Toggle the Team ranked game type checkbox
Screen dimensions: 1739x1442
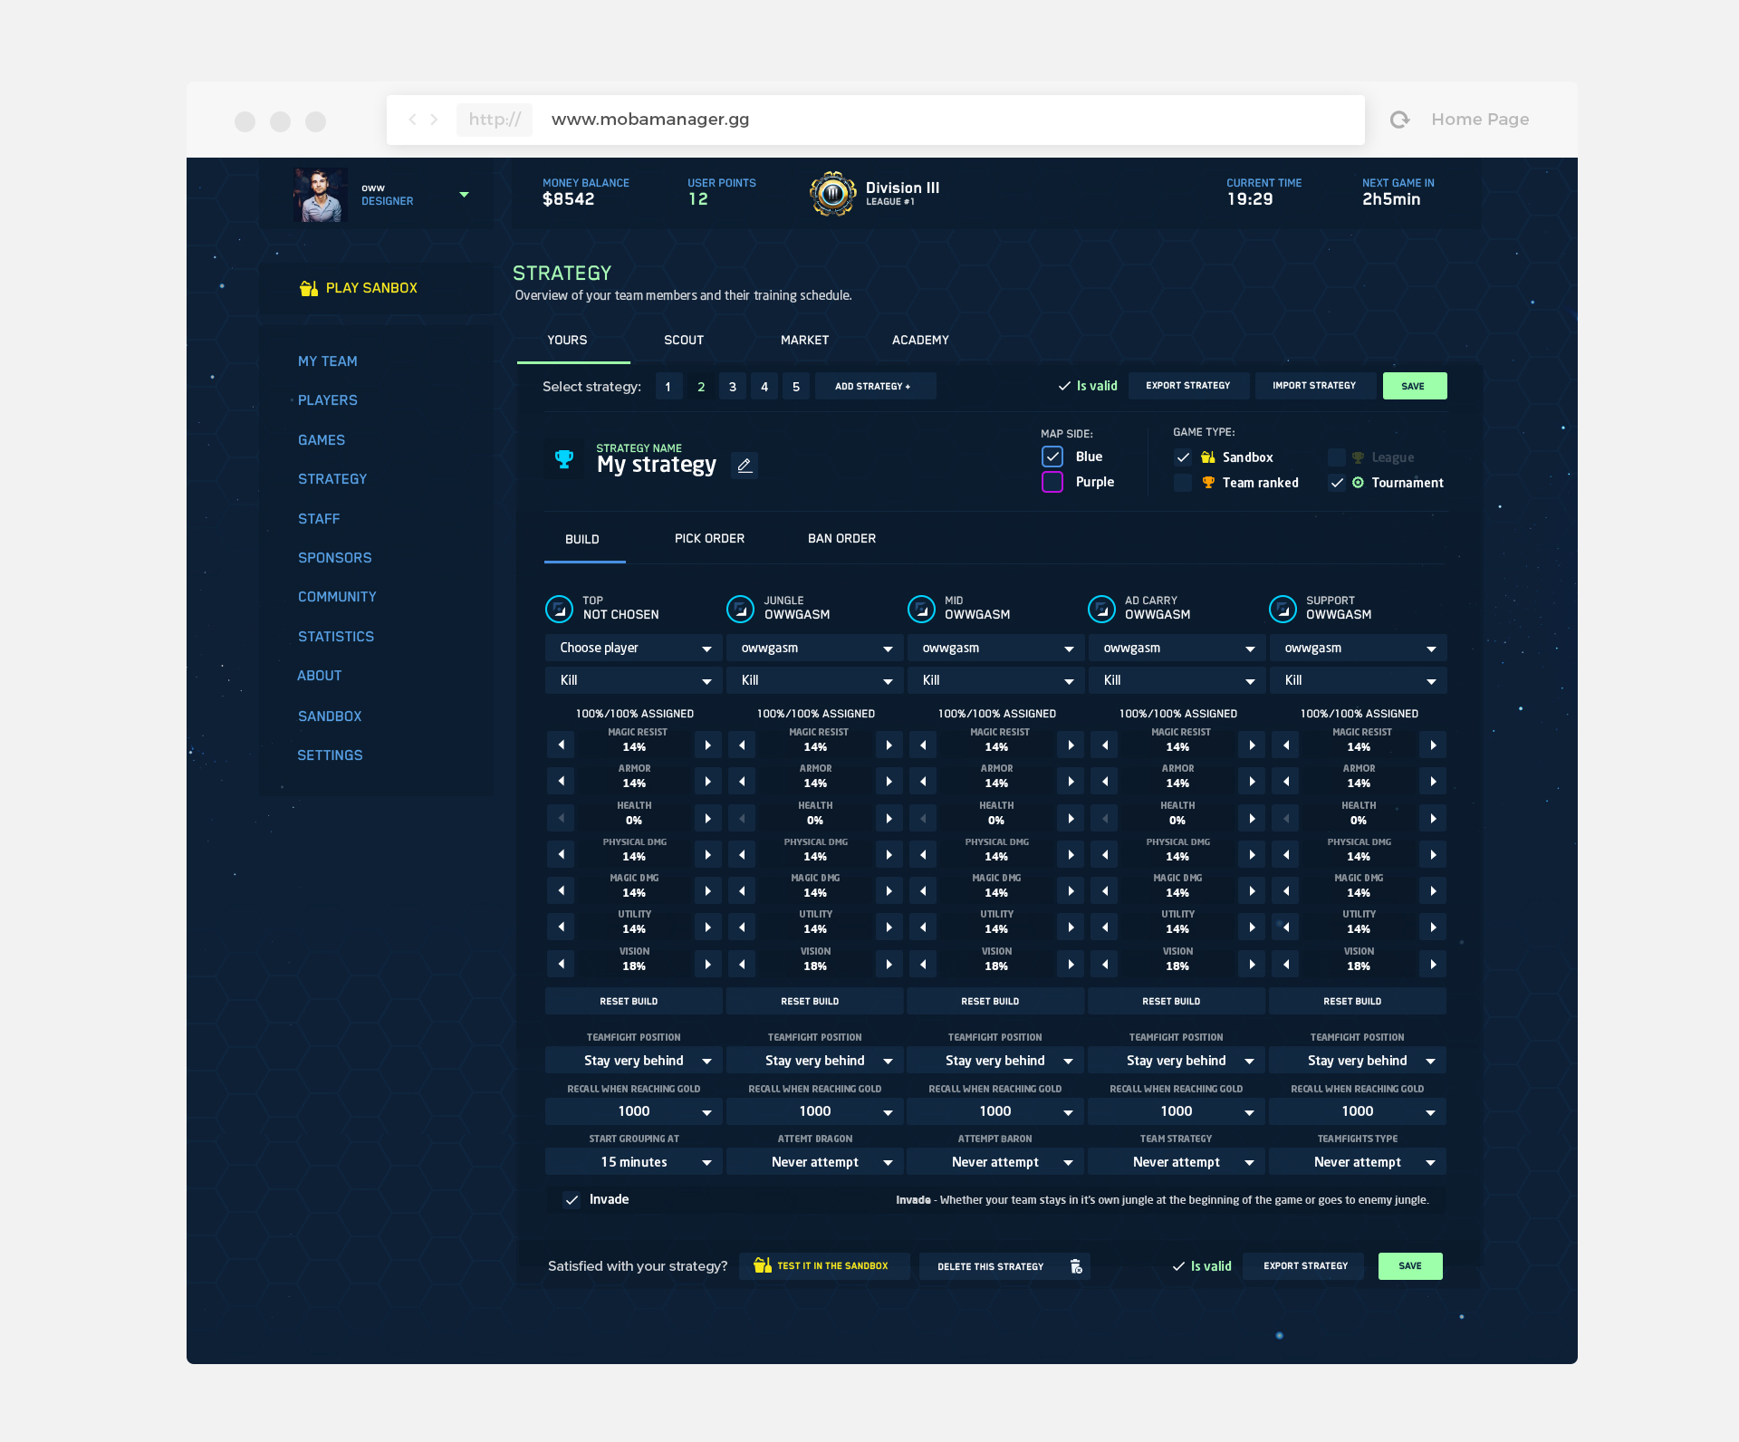[1183, 483]
